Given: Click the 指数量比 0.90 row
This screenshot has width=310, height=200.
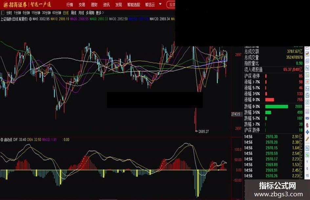Looking at the screenshot, I should [x=274, y=63].
